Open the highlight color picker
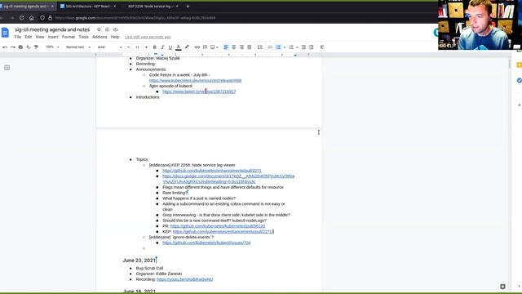The image size is (522, 294). (187, 47)
